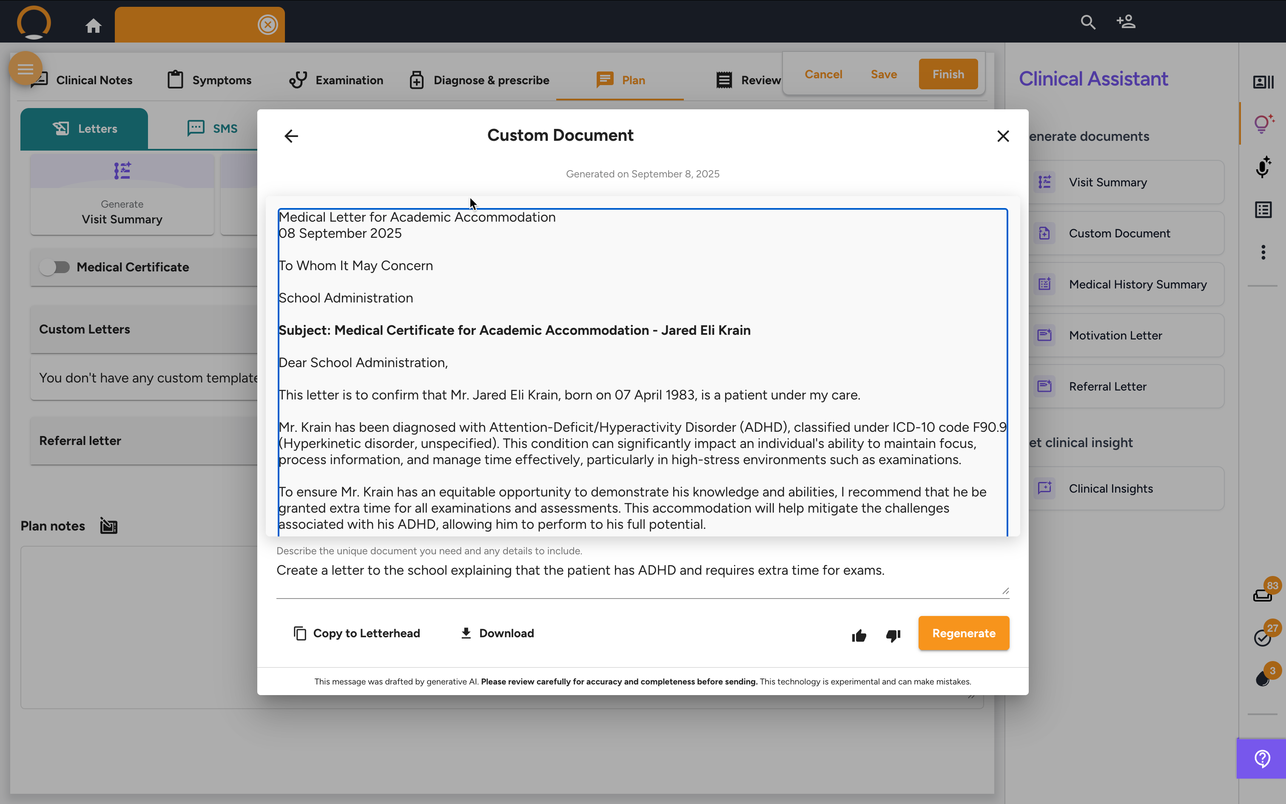Close the Custom Document dialog

pyautogui.click(x=1003, y=136)
